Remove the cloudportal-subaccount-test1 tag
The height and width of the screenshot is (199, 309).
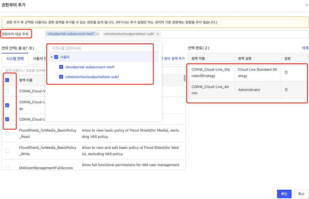(97, 34)
